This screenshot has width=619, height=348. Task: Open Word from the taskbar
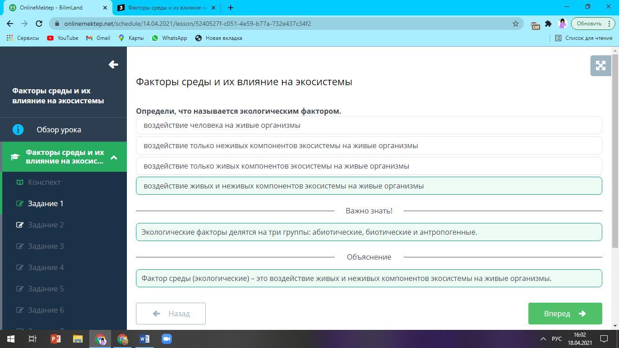click(x=145, y=339)
